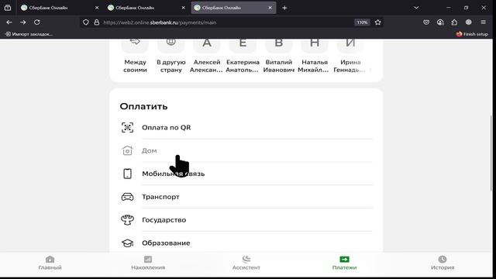Reload the current page
The height and width of the screenshot is (279, 496).
coord(37,22)
